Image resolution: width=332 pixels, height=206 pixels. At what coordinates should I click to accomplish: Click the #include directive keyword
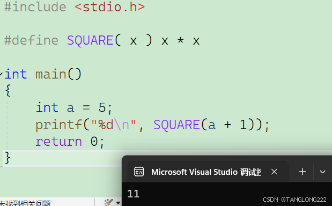35,7
